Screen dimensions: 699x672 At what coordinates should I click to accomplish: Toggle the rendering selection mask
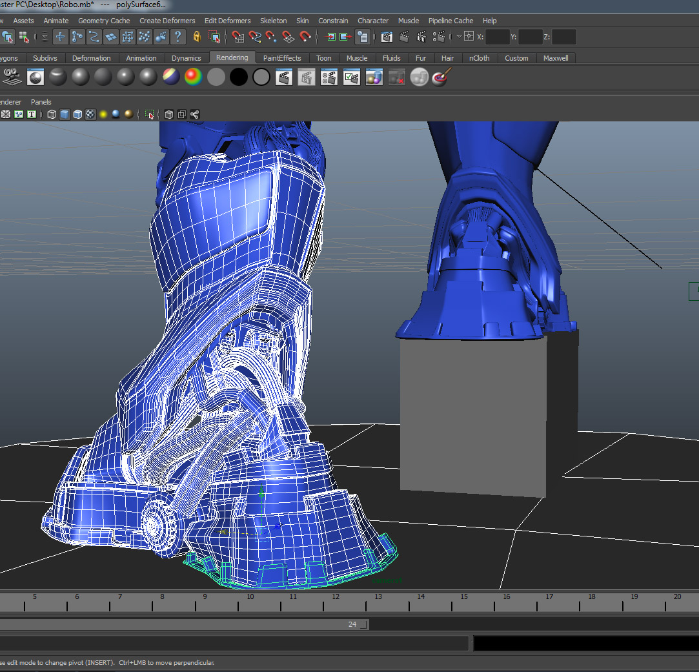coord(161,37)
